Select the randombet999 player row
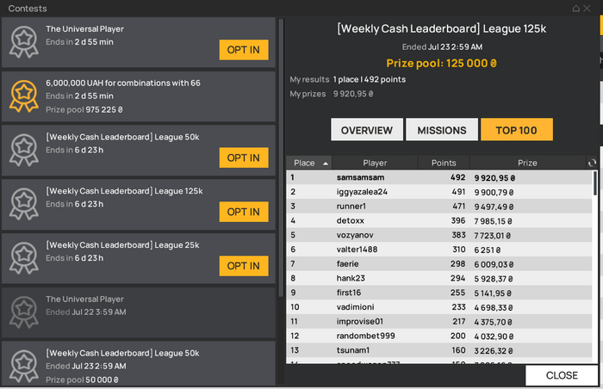603x389 pixels. pyautogui.click(x=439, y=336)
